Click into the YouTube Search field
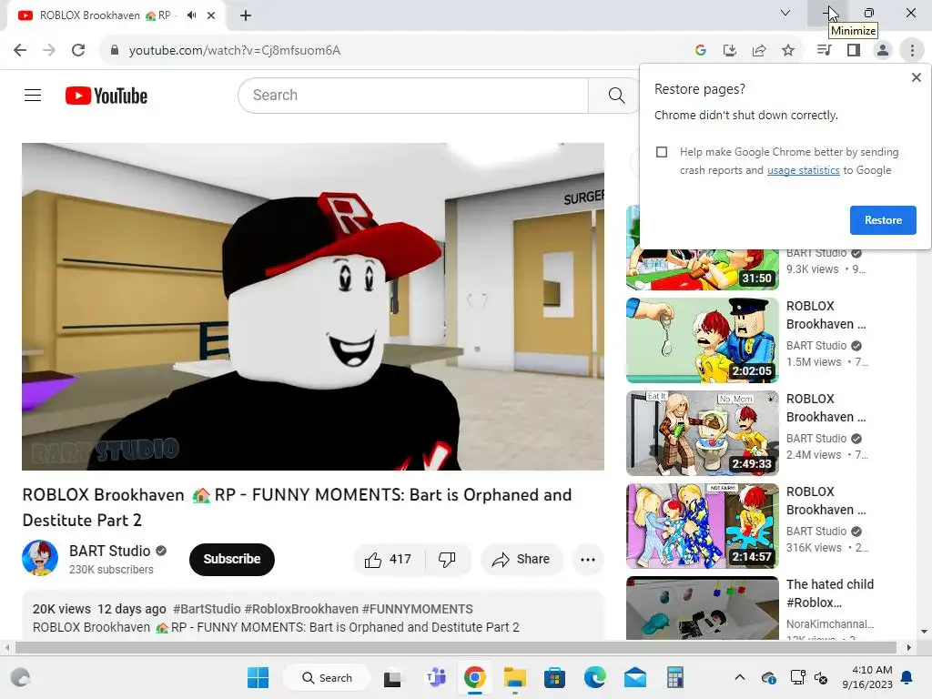This screenshot has width=932, height=699. (x=413, y=95)
